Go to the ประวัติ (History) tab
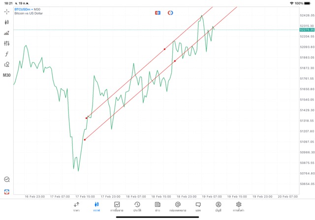This screenshot has width=315, height=220. [x=137, y=207]
